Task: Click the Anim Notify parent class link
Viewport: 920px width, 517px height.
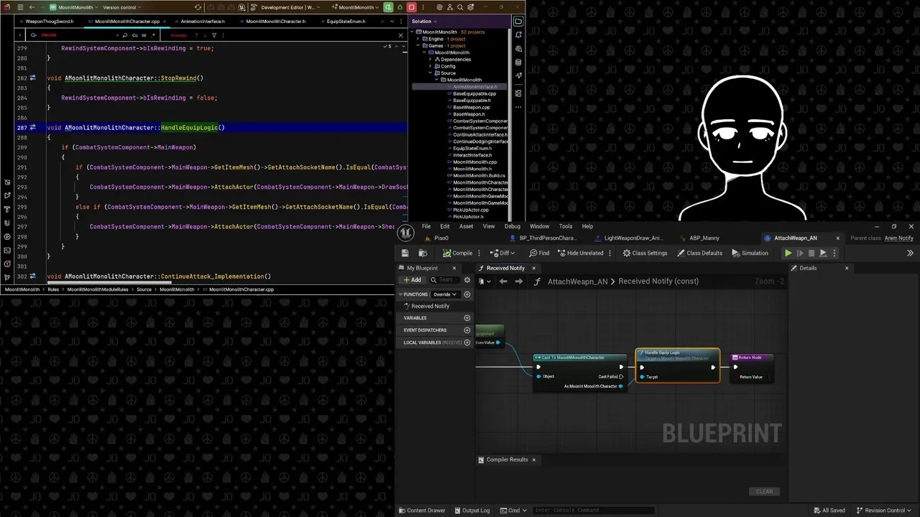Action: click(898, 238)
